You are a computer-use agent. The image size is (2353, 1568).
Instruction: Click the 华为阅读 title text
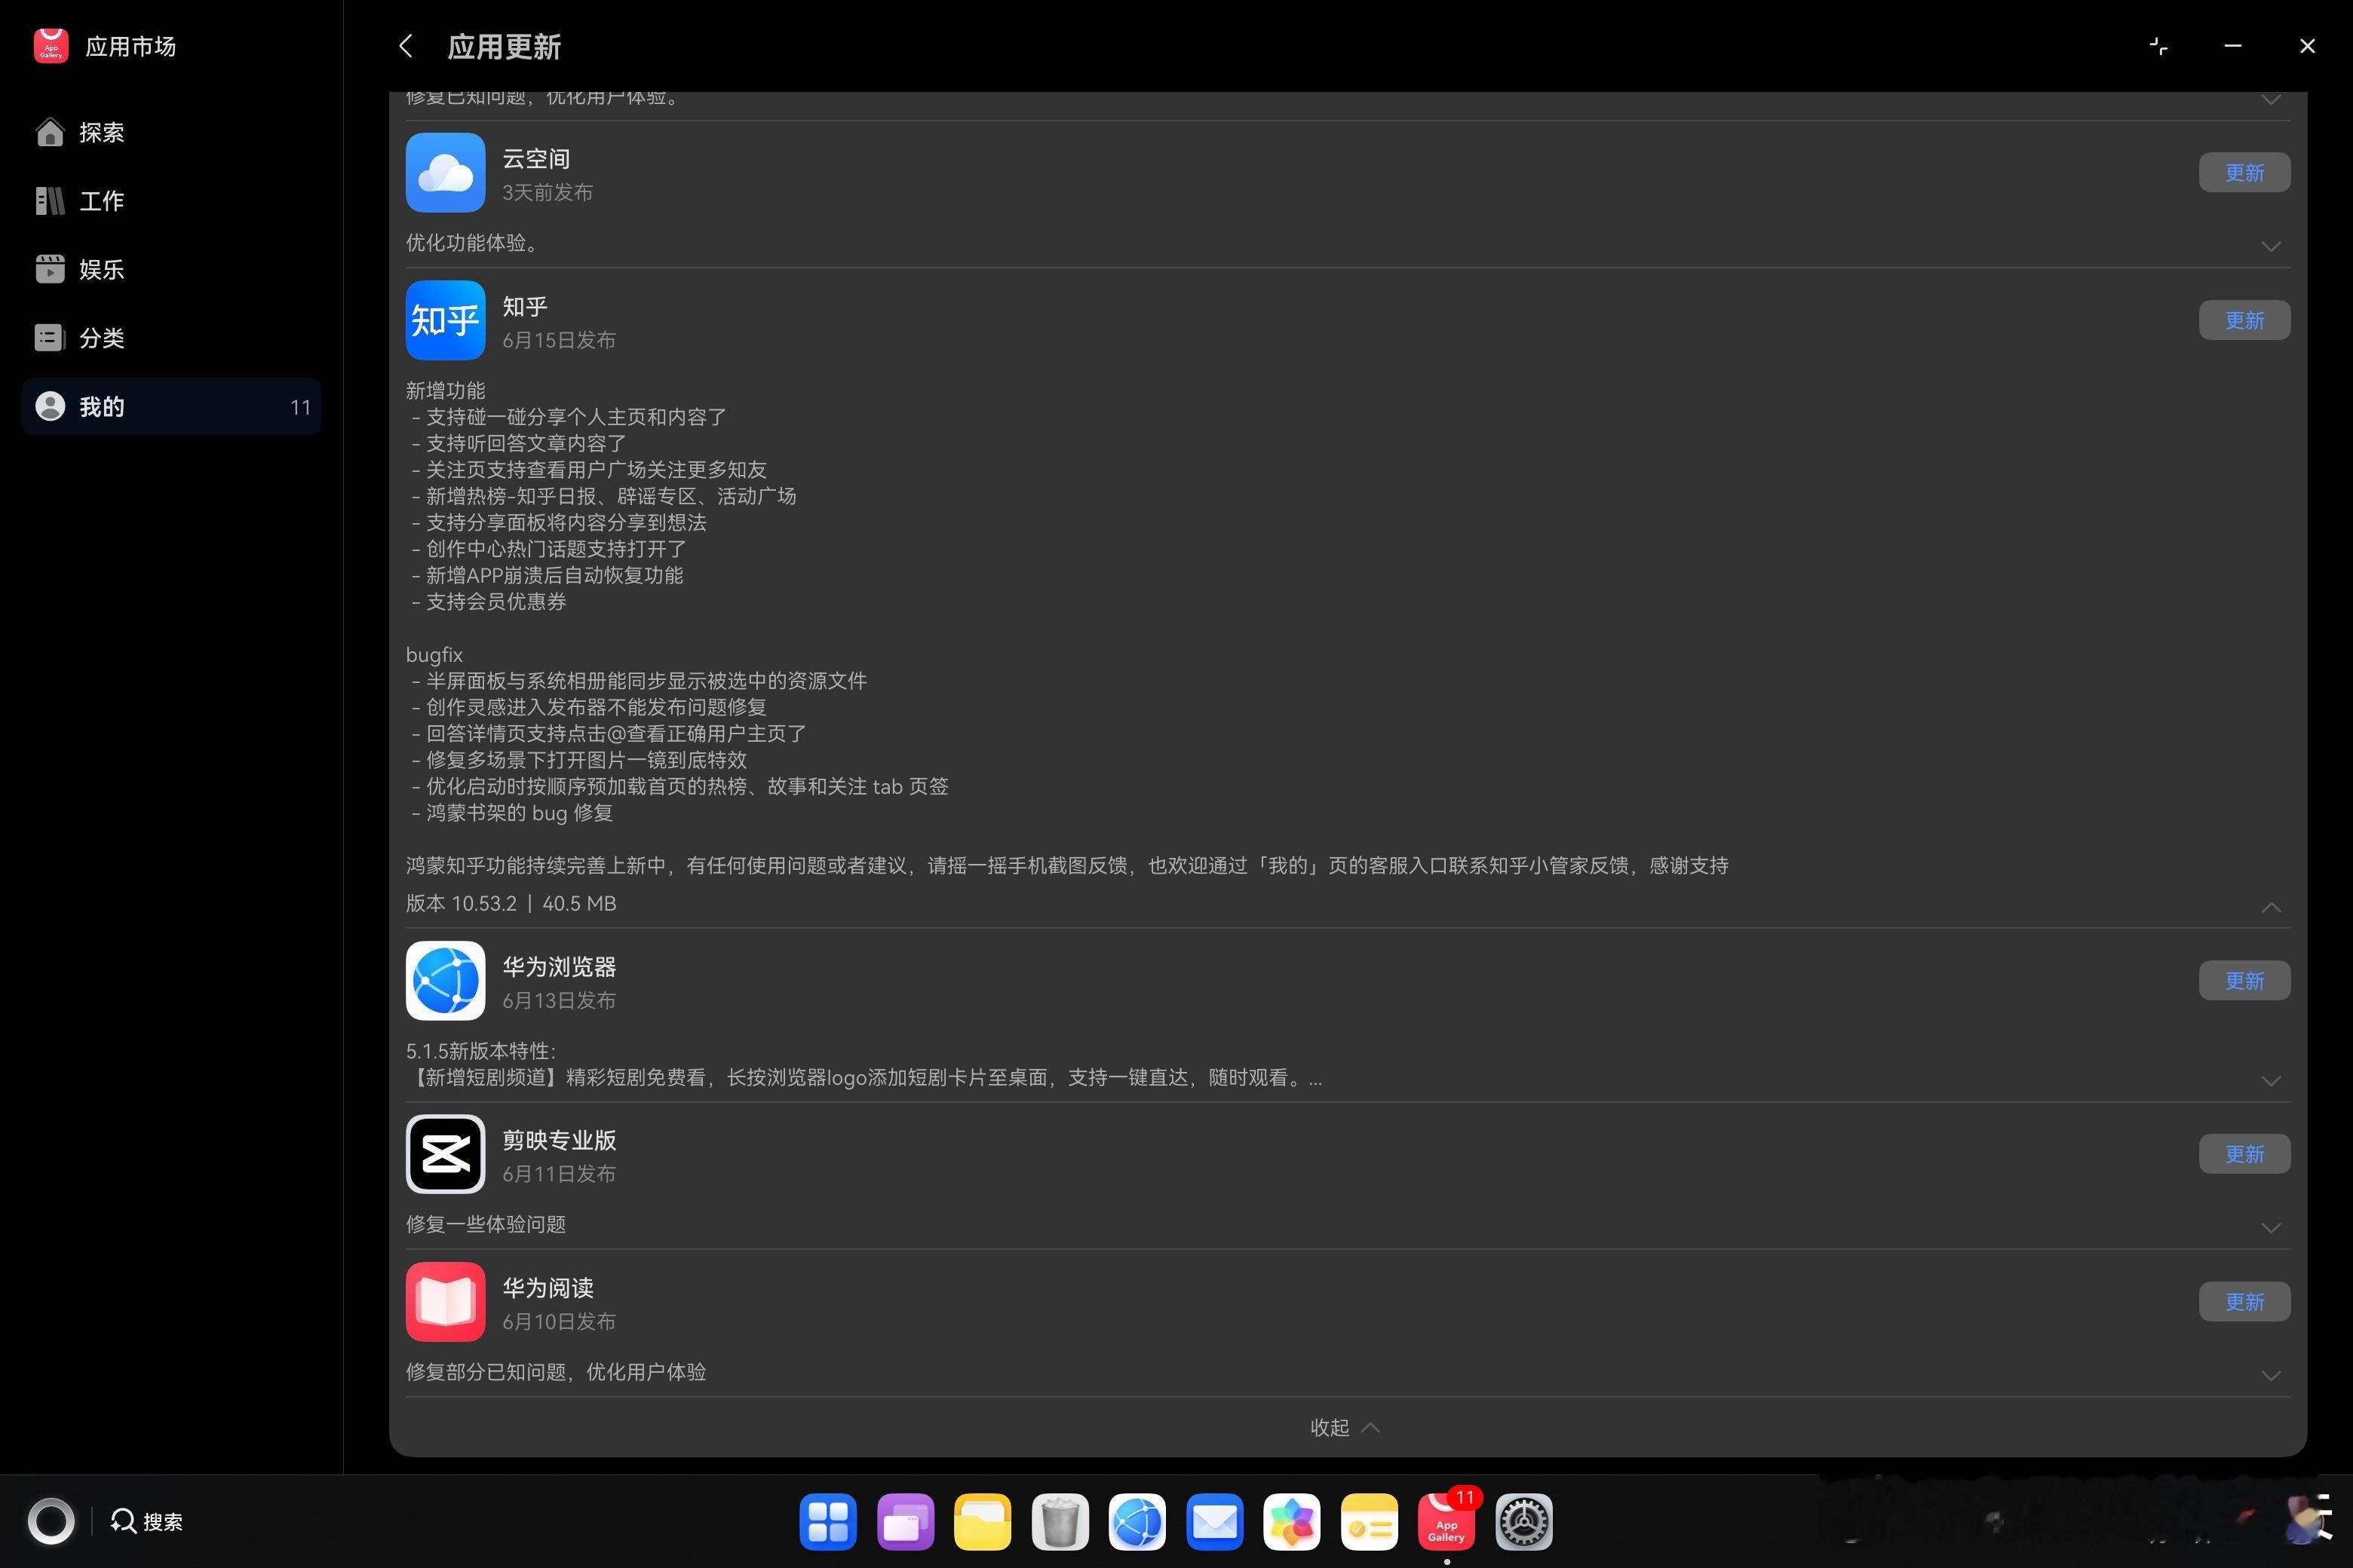[x=548, y=1287]
